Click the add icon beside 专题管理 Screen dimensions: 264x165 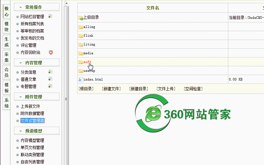pos(50,86)
